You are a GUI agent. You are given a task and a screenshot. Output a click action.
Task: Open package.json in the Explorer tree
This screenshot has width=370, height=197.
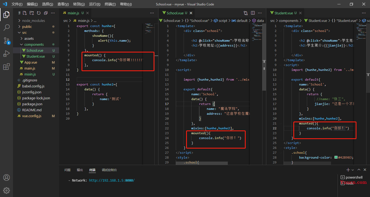pyautogui.click(x=36, y=104)
